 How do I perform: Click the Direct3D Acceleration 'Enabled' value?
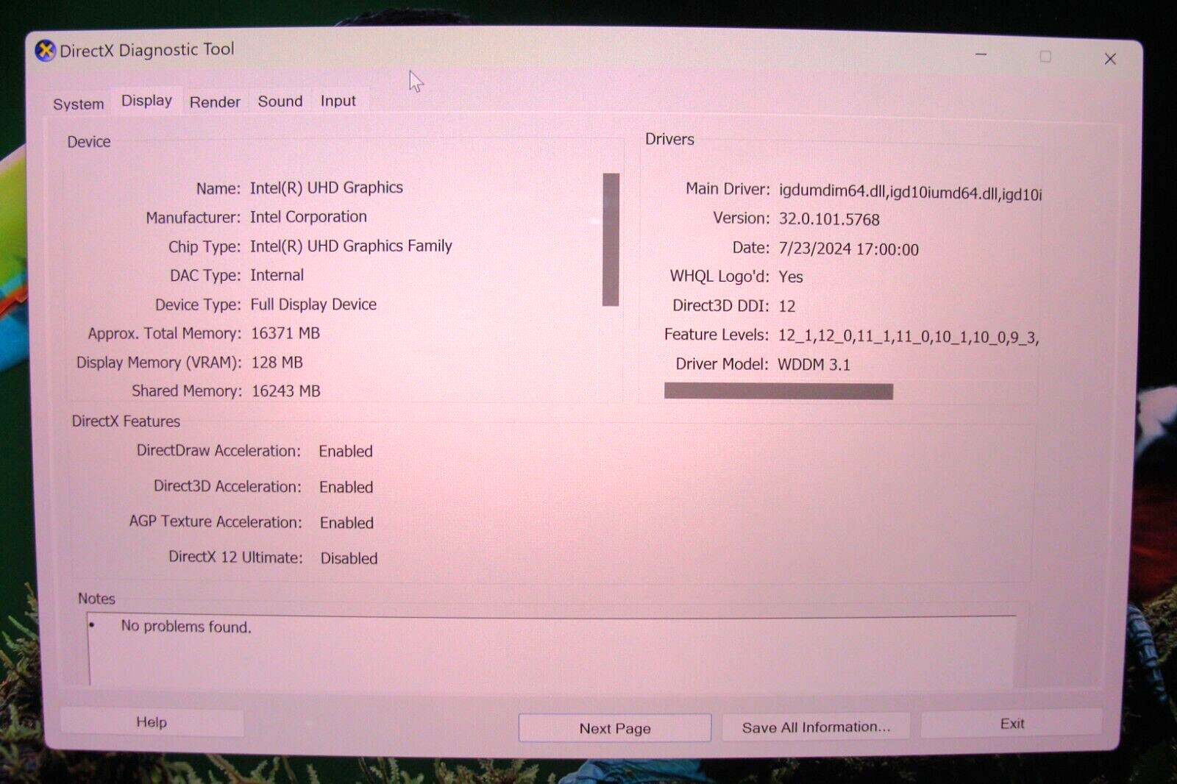346,487
